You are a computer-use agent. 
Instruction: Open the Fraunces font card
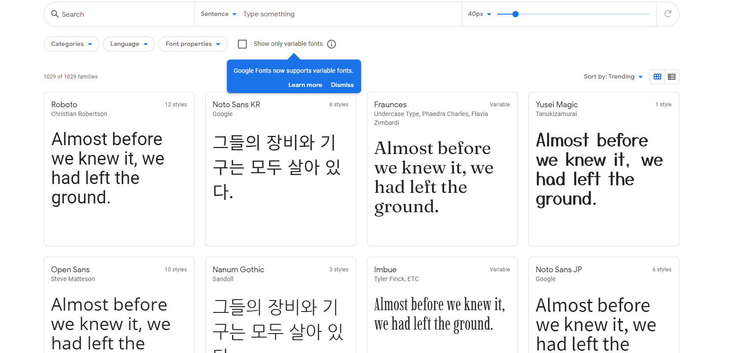click(442, 169)
